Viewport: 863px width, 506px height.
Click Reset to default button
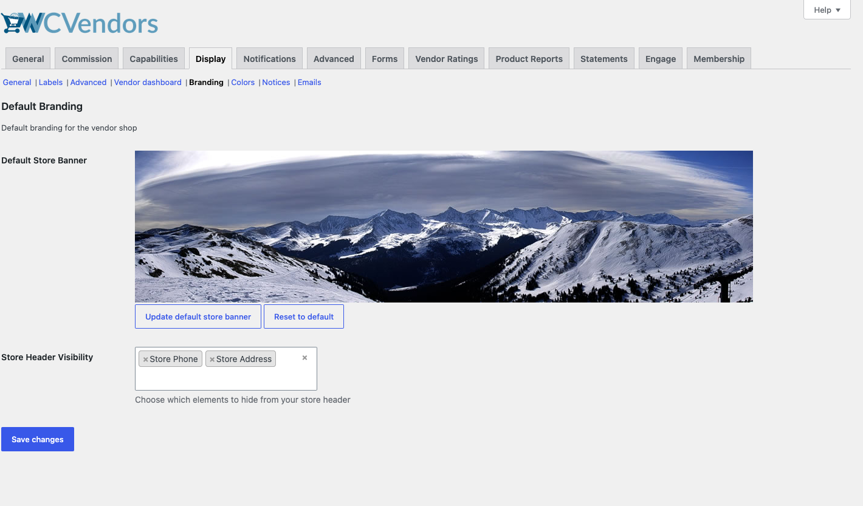(x=304, y=316)
